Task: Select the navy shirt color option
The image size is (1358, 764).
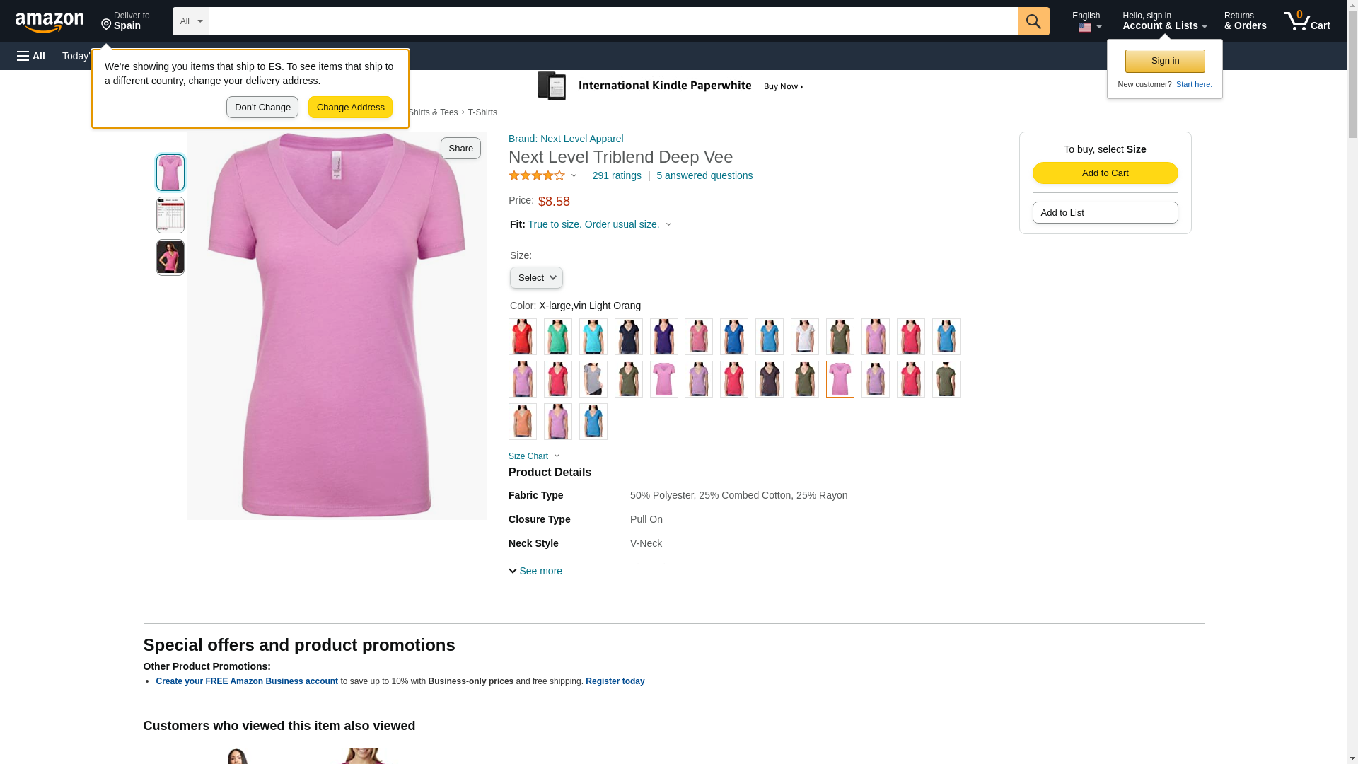Action: (x=628, y=337)
